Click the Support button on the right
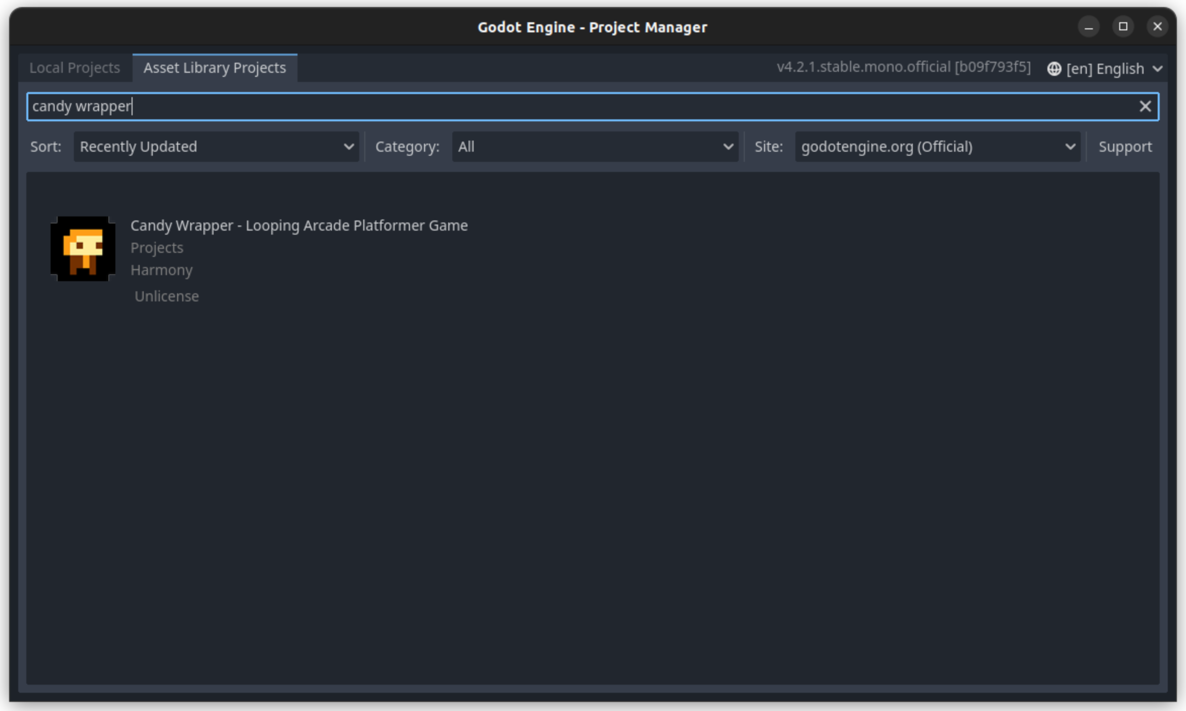Screen dimensions: 1186x711 click(x=1125, y=147)
